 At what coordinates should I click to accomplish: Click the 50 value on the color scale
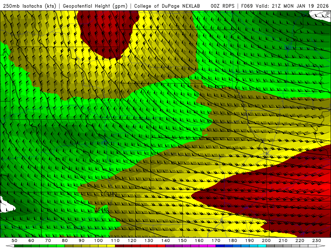coord(14,241)
